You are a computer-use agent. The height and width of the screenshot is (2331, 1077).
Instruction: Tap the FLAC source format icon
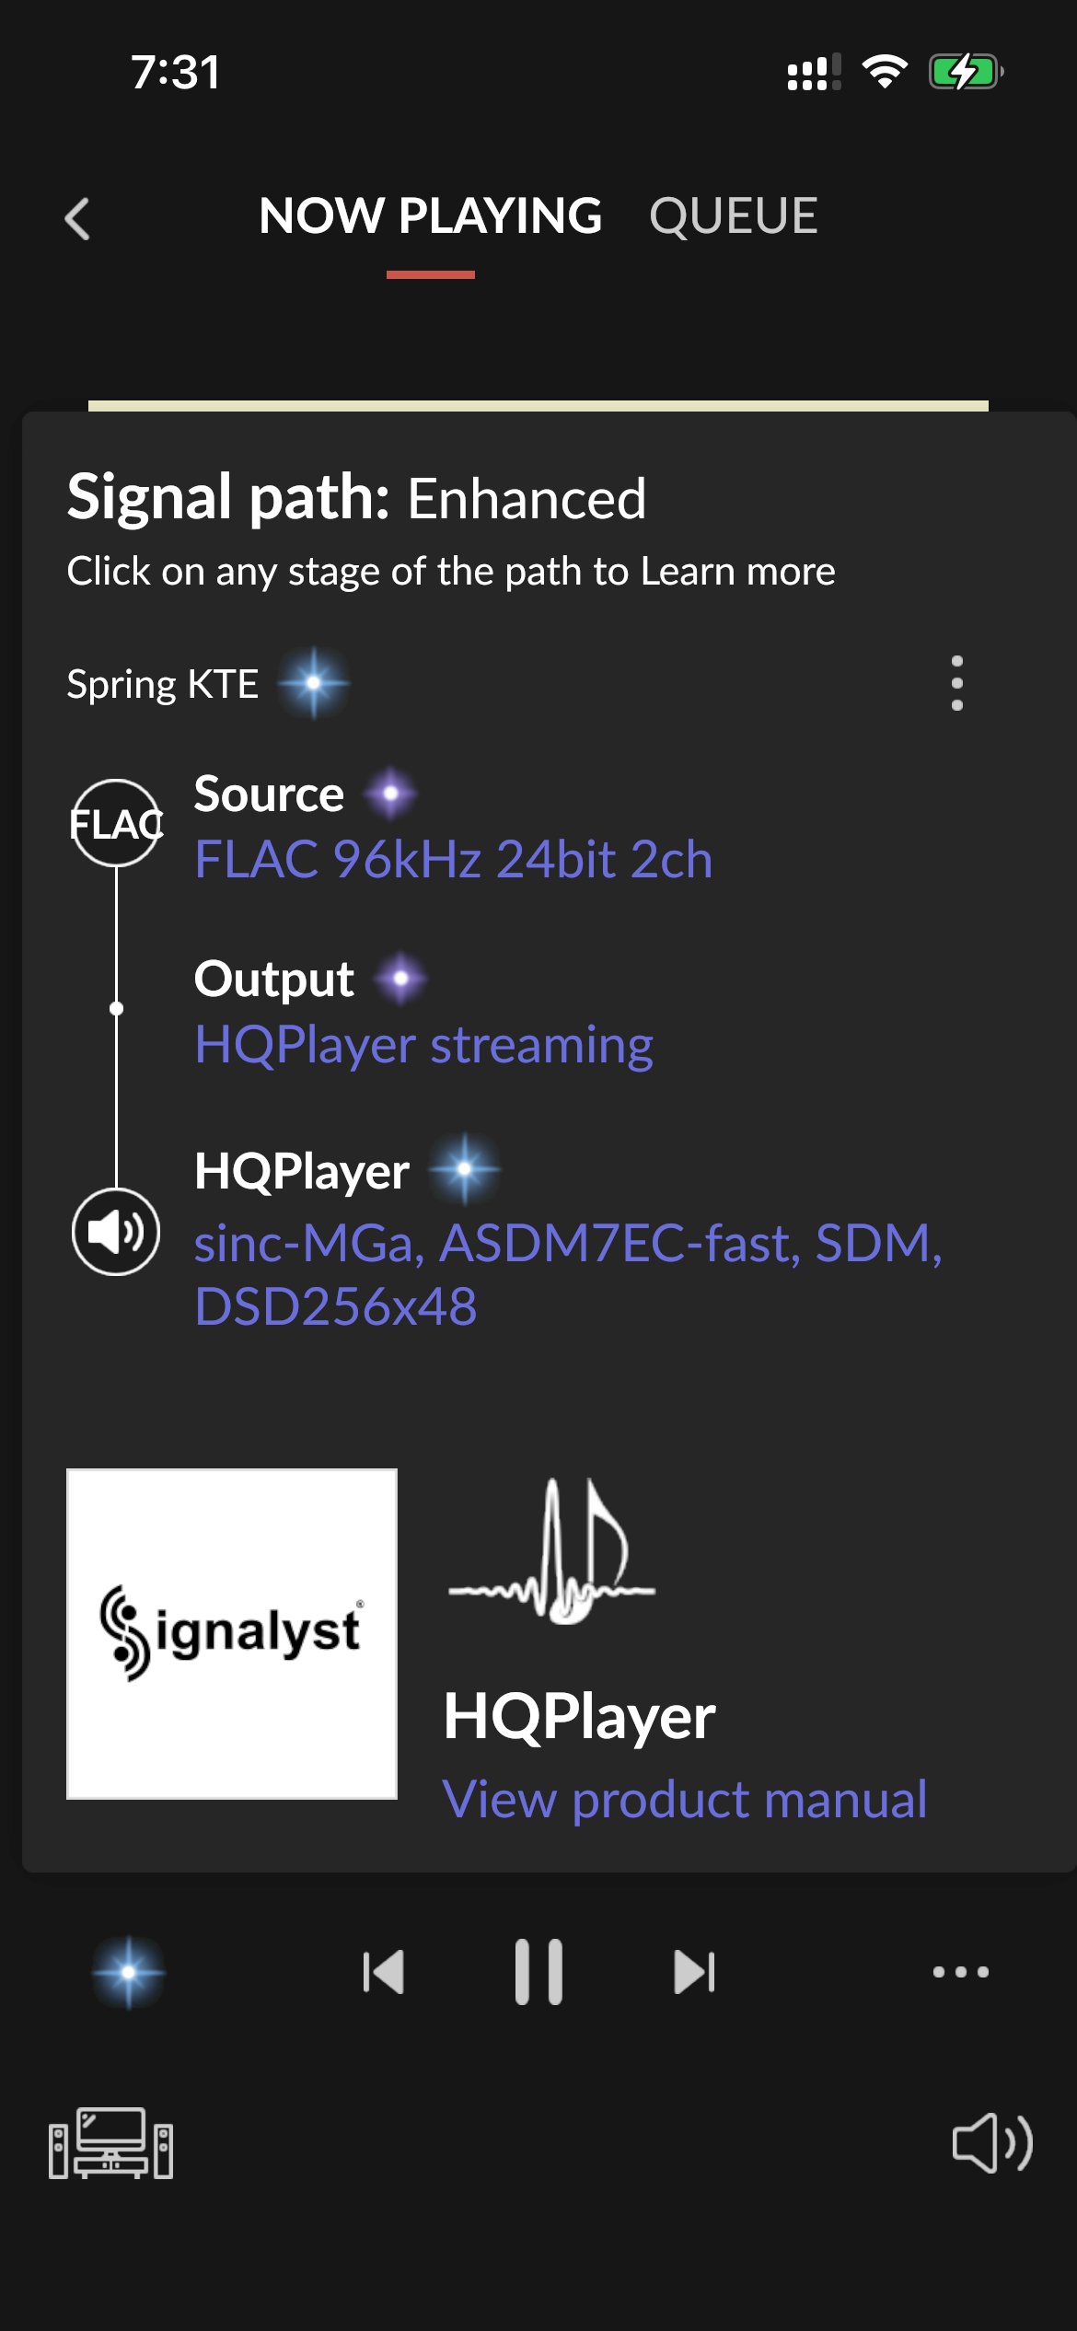tap(116, 823)
